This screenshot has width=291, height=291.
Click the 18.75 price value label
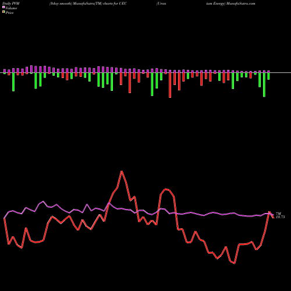coord(280,217)
